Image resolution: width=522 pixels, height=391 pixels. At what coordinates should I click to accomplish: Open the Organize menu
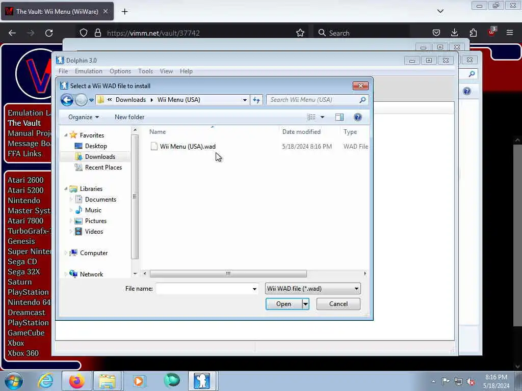tap(83, 117)
